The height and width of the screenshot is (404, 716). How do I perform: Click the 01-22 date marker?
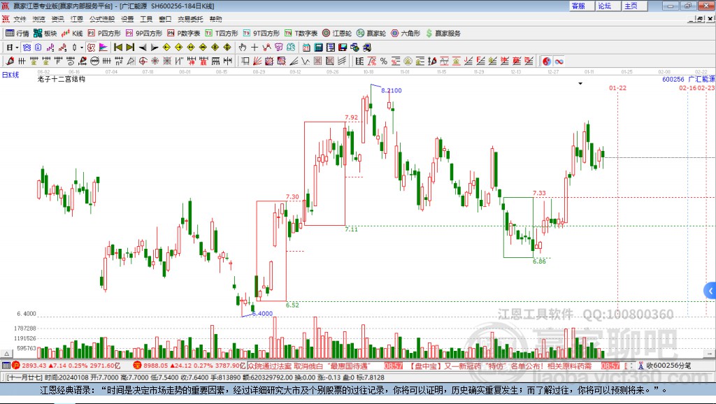pos(617,87)
